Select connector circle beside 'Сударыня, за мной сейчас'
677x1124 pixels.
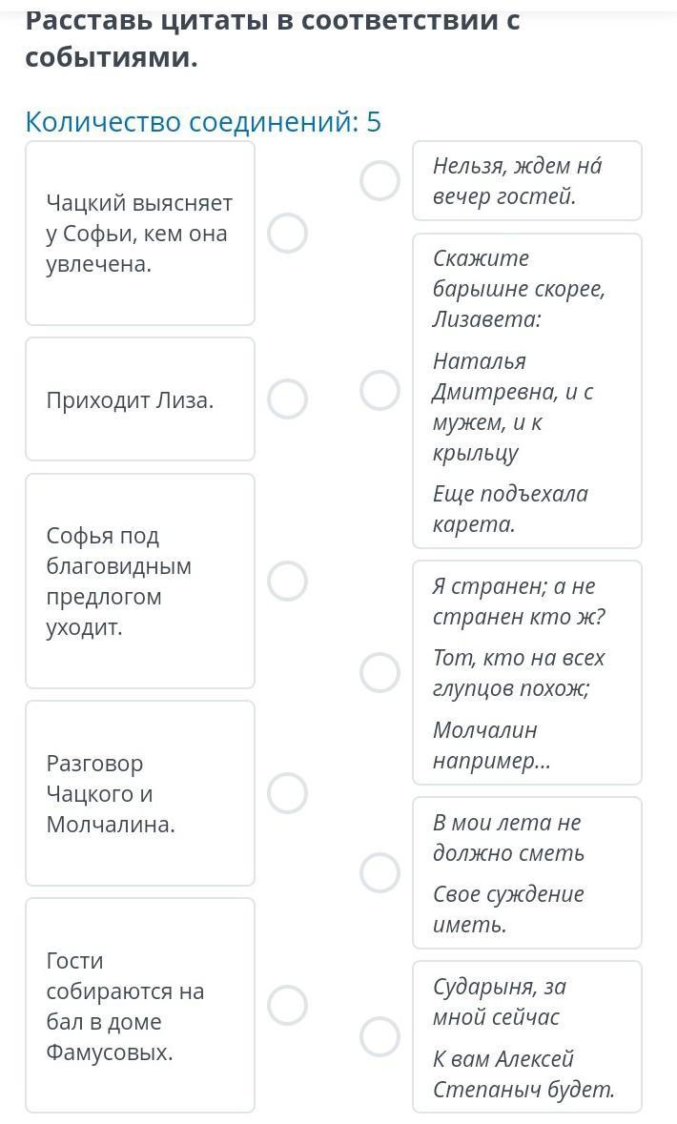pos(380,1036)
